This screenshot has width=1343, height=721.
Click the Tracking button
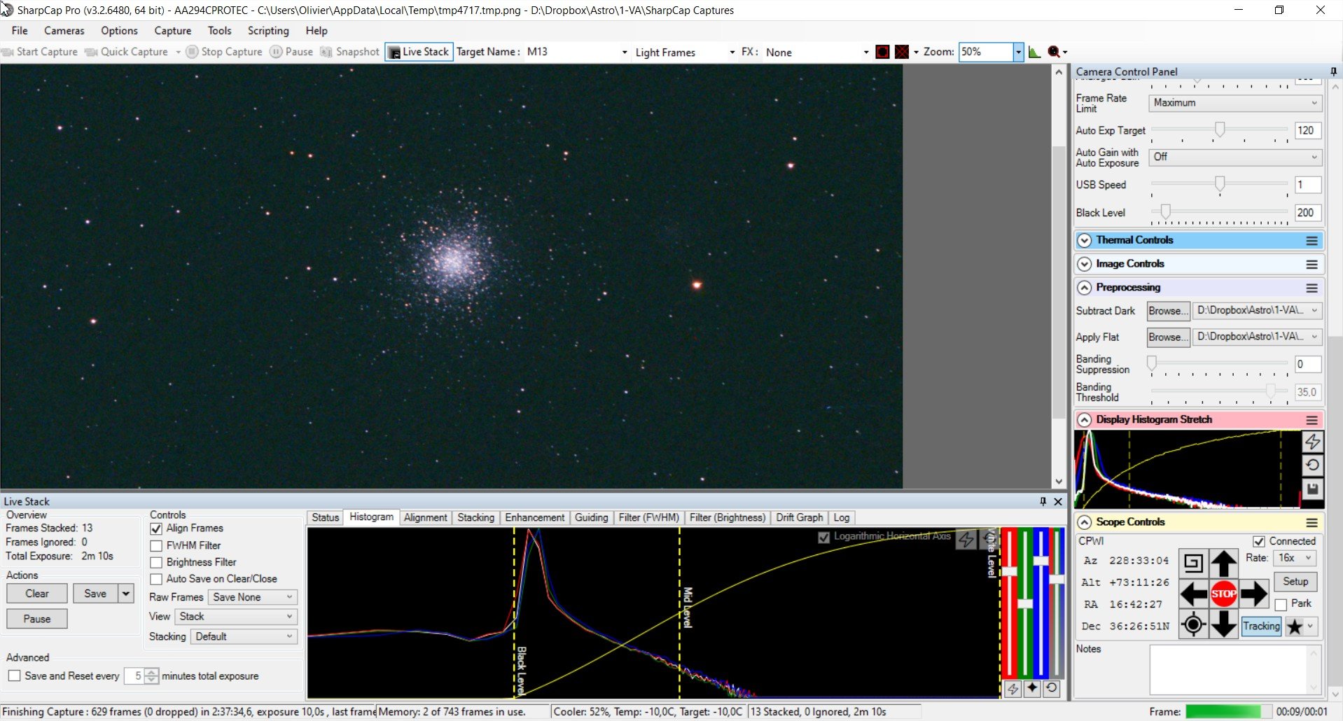[x=1261, y=626]
